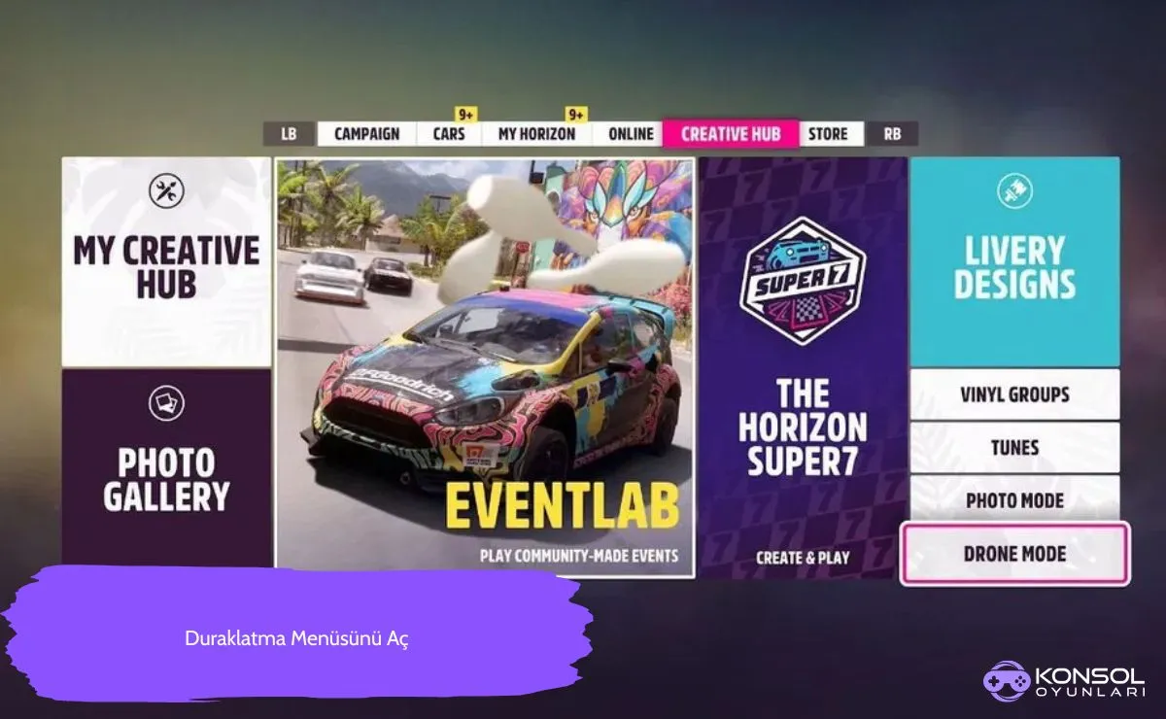Select Vinyl Groups option
The image size is (1166, 719).
pos(1014,394)
